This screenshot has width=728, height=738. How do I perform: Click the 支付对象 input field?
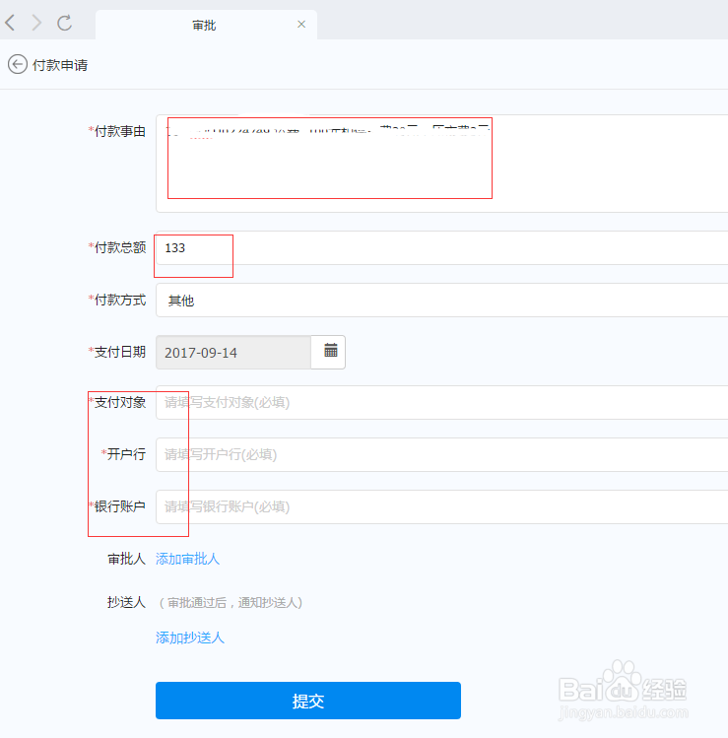pyautogui.click(x=441, y=402)
